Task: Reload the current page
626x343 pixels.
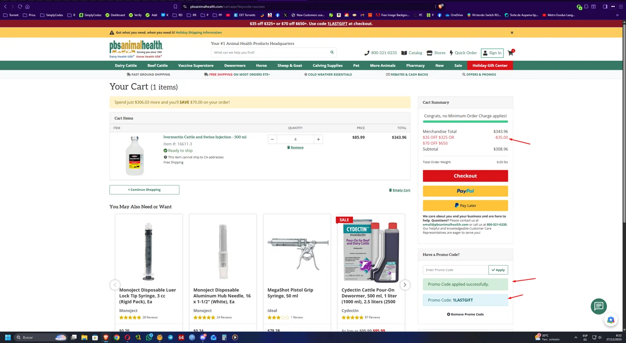Action: coord(20,7)
